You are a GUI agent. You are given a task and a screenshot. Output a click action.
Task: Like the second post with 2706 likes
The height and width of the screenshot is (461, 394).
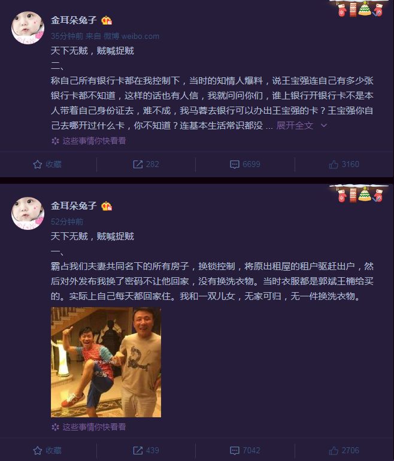pos(334,450)
